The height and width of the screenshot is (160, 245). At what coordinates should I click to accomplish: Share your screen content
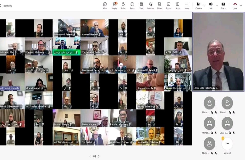(223, 5)
